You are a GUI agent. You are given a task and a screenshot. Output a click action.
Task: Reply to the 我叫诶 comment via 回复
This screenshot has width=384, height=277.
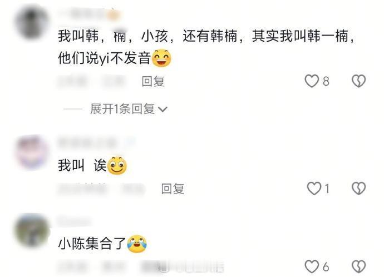point(173,189)
